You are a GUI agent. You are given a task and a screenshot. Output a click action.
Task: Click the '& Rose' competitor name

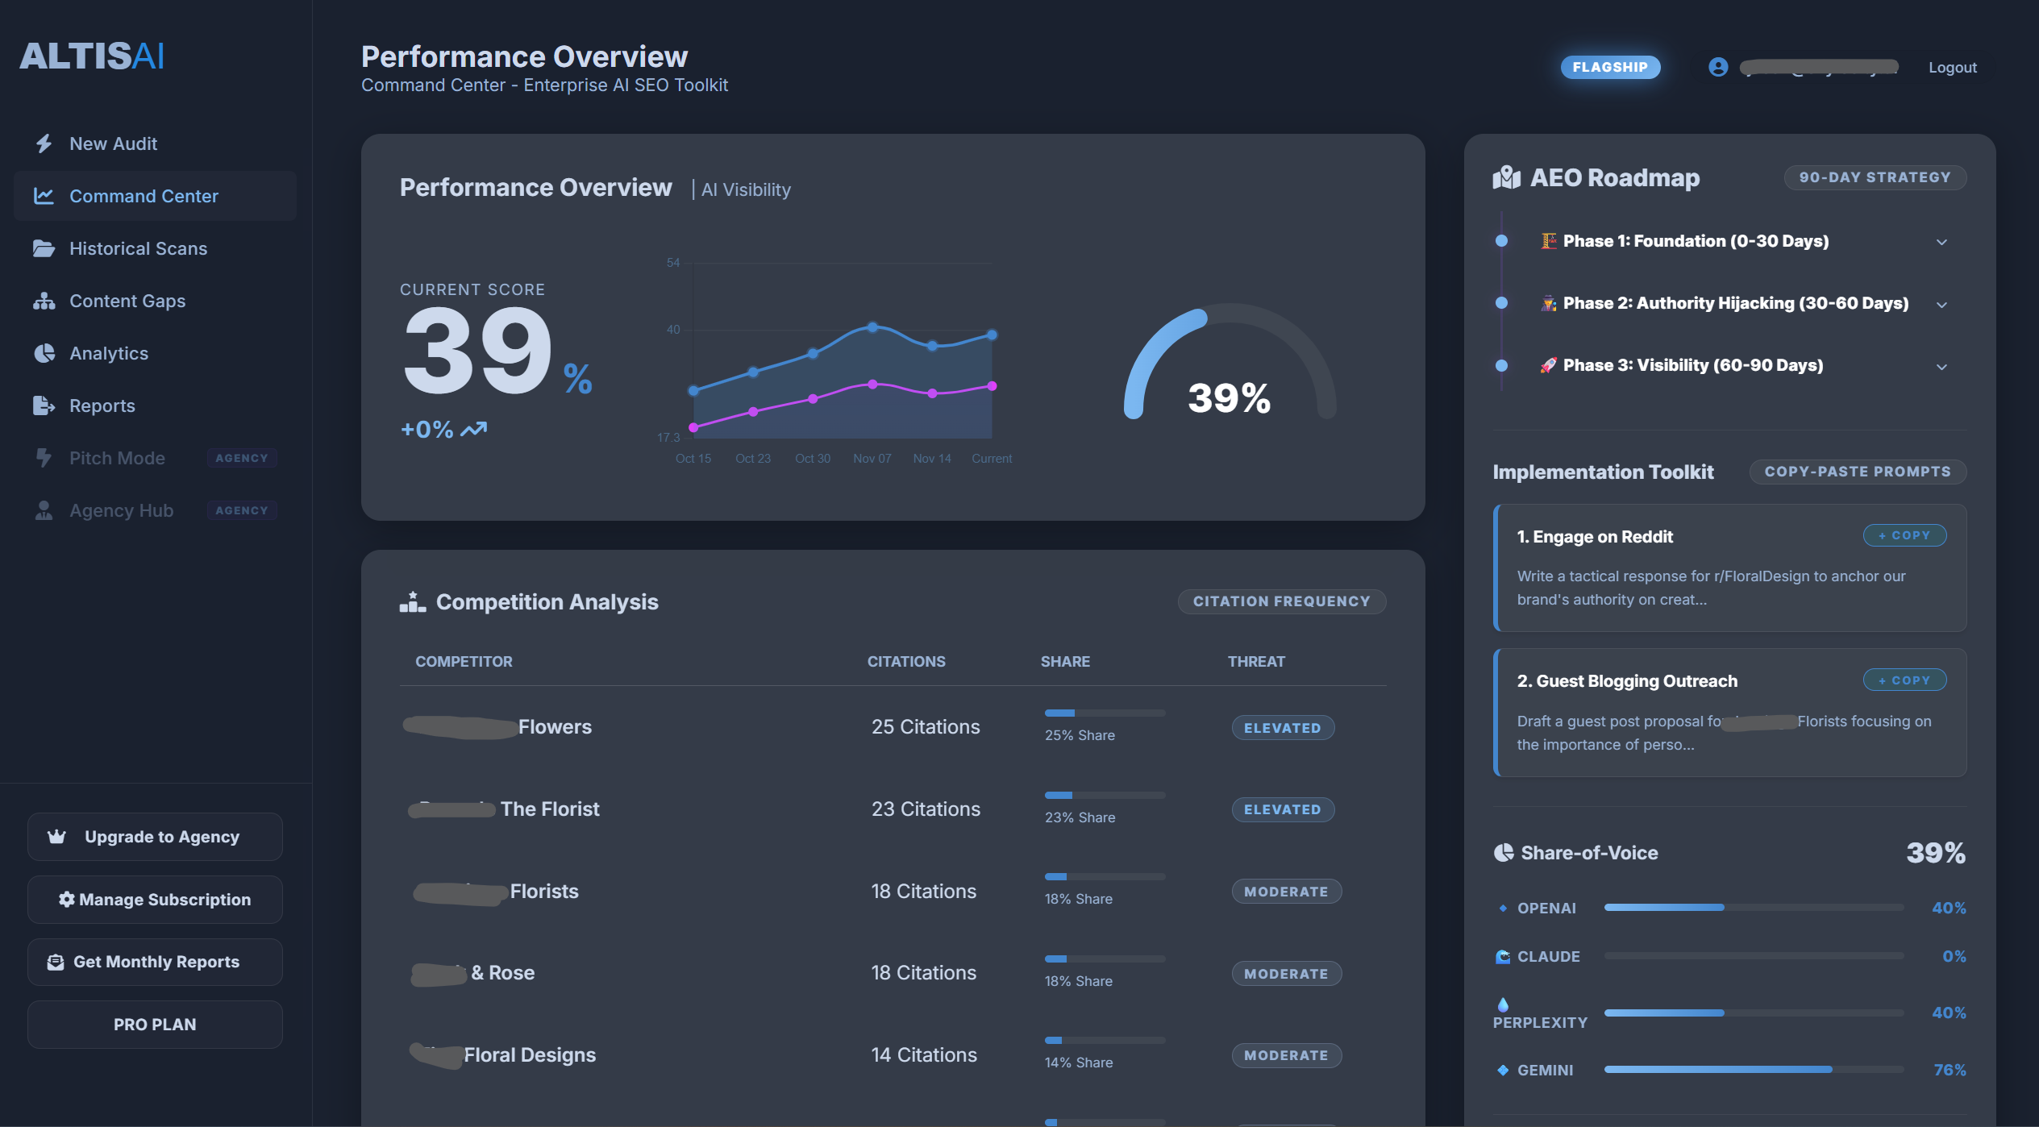[x=502, y=973]
